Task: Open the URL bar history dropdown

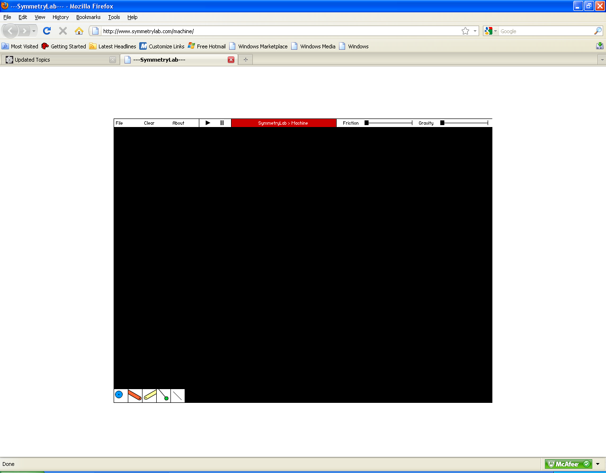Action: click(x=475, y=31)
